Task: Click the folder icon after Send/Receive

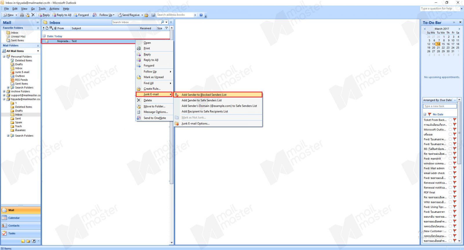Action: point(146,15)
